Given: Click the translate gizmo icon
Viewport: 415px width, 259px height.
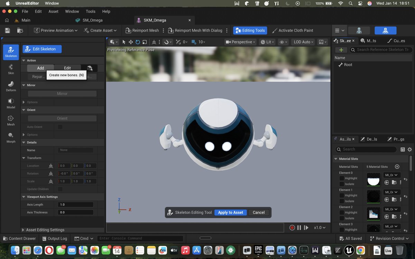Looking at the screenshot, I should tap(131, 42).
